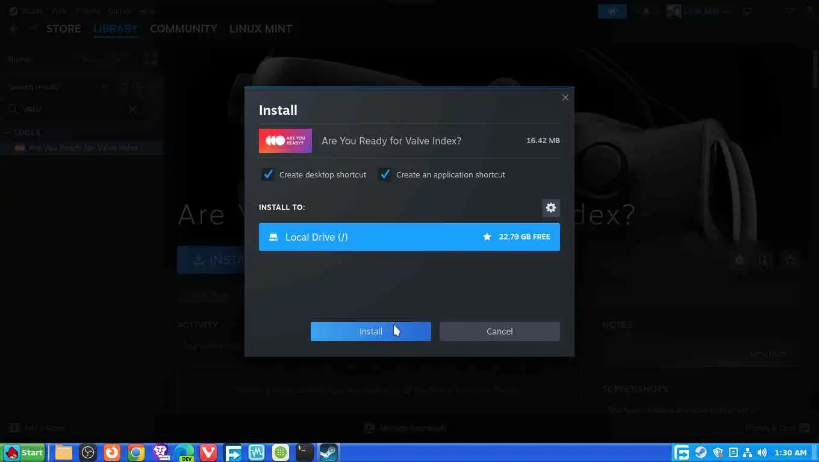
Task: Open Friends & Chat
Action: (x=777, y=428)
